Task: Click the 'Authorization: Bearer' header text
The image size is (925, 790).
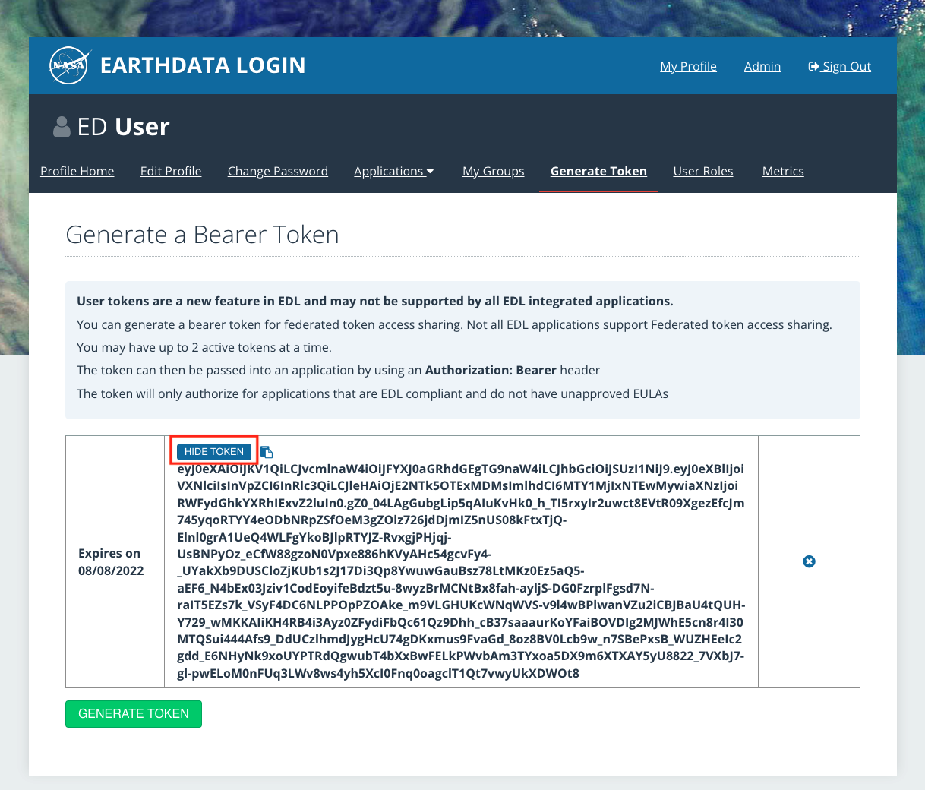Action: coord(491,370)
